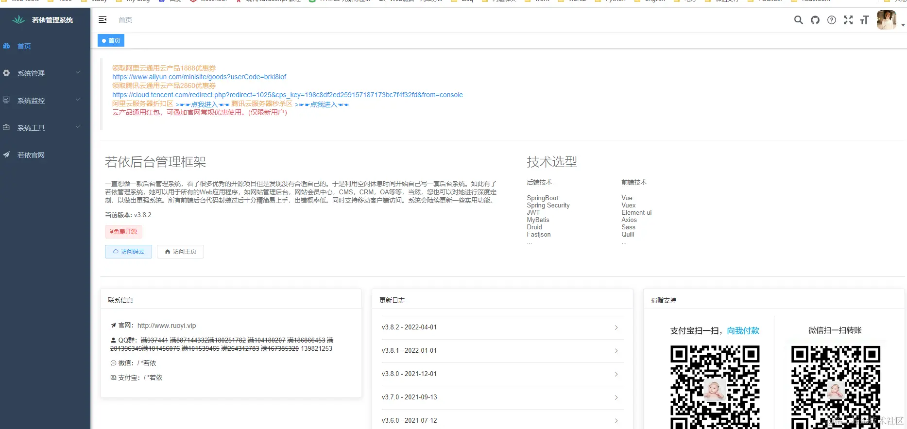This screenshot has height=429, width=907.
Task: Expand v3.8.0 - 2021-12-01 changelog entry
Action: point(502,374)
